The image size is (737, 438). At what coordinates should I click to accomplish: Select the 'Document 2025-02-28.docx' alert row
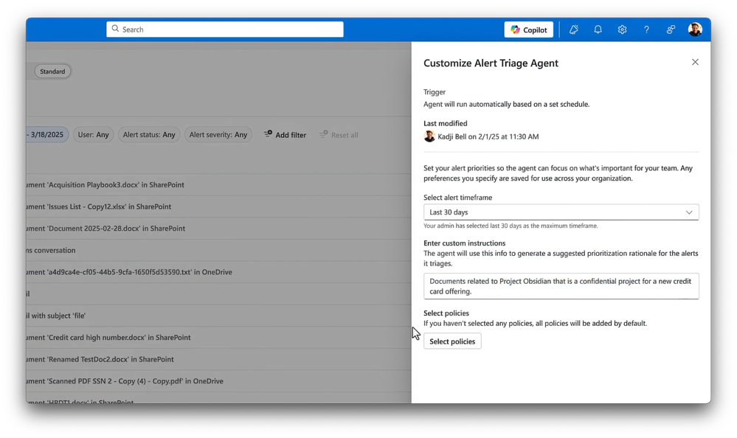[218, 229]
